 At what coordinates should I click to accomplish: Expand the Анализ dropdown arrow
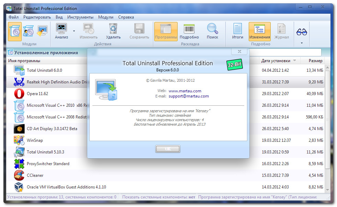[x=74, y=31]
